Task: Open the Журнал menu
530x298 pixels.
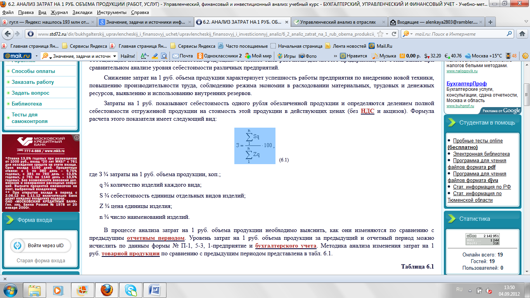Action: click(x=59, y=12)
